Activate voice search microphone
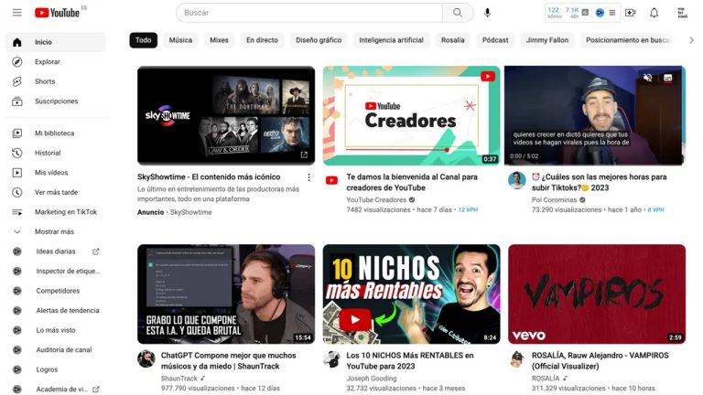The height and width of the screenshot is (395, 703). tap(487, 13)
